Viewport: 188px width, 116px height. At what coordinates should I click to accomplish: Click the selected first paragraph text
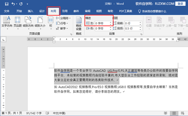(116, 75)
